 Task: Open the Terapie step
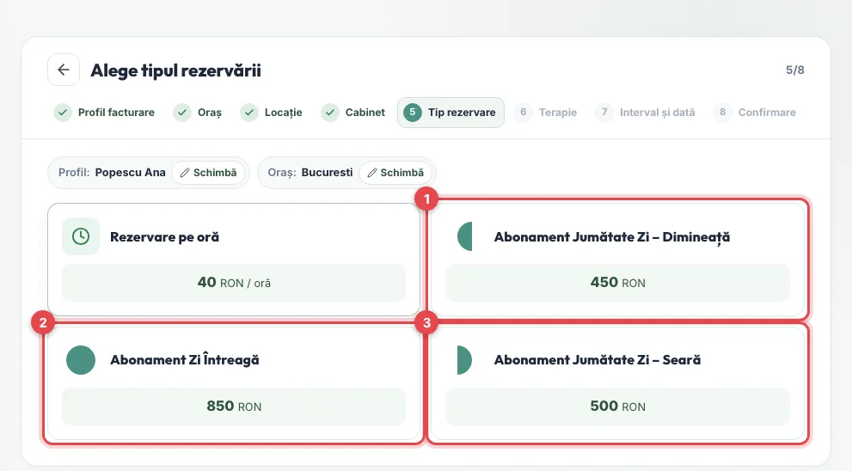546,113
